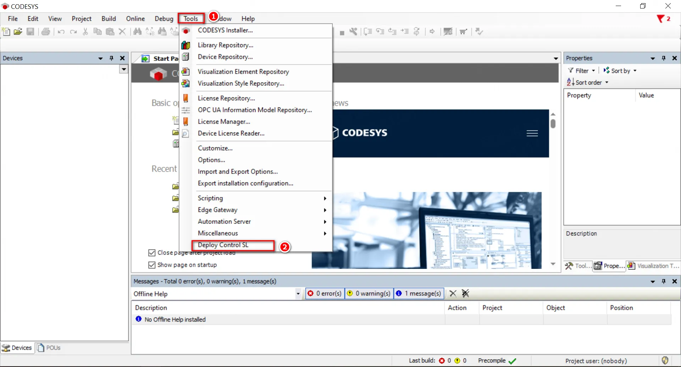The width and height of the screenshot is (681, 367).
Task: Click the Library Repository books icon
Action: tap(186, 45)
